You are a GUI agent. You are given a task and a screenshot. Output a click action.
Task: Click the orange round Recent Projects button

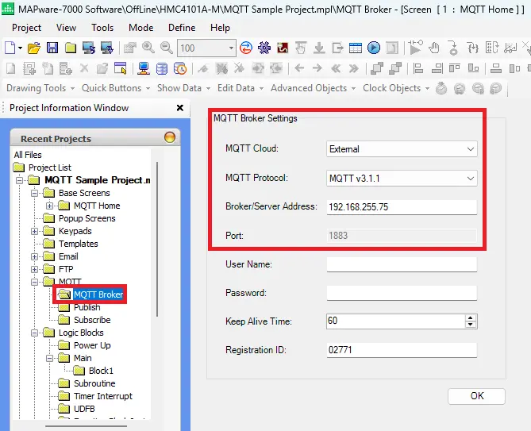point(170,137)
